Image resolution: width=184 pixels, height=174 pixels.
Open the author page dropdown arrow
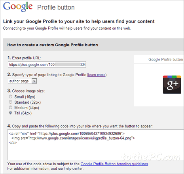tap(34, 81)
